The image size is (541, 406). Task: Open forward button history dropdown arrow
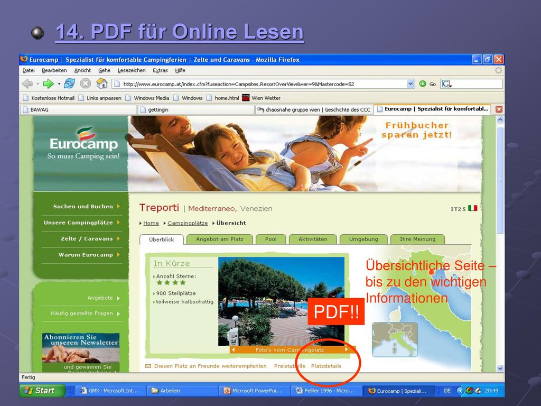pyautogui.click(x=59, y=84)
